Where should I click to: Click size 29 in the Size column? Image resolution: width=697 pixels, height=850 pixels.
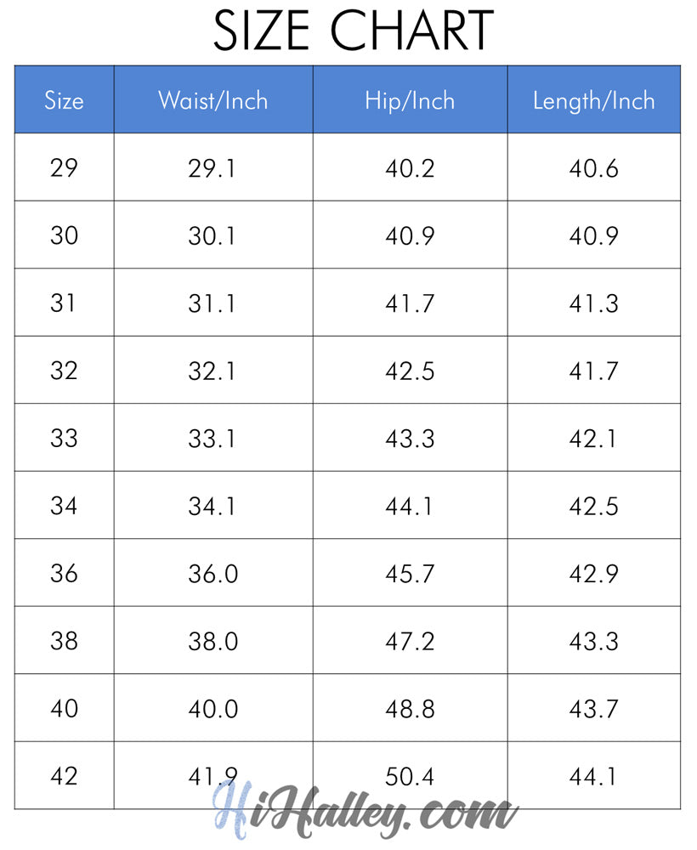[64, 167]
